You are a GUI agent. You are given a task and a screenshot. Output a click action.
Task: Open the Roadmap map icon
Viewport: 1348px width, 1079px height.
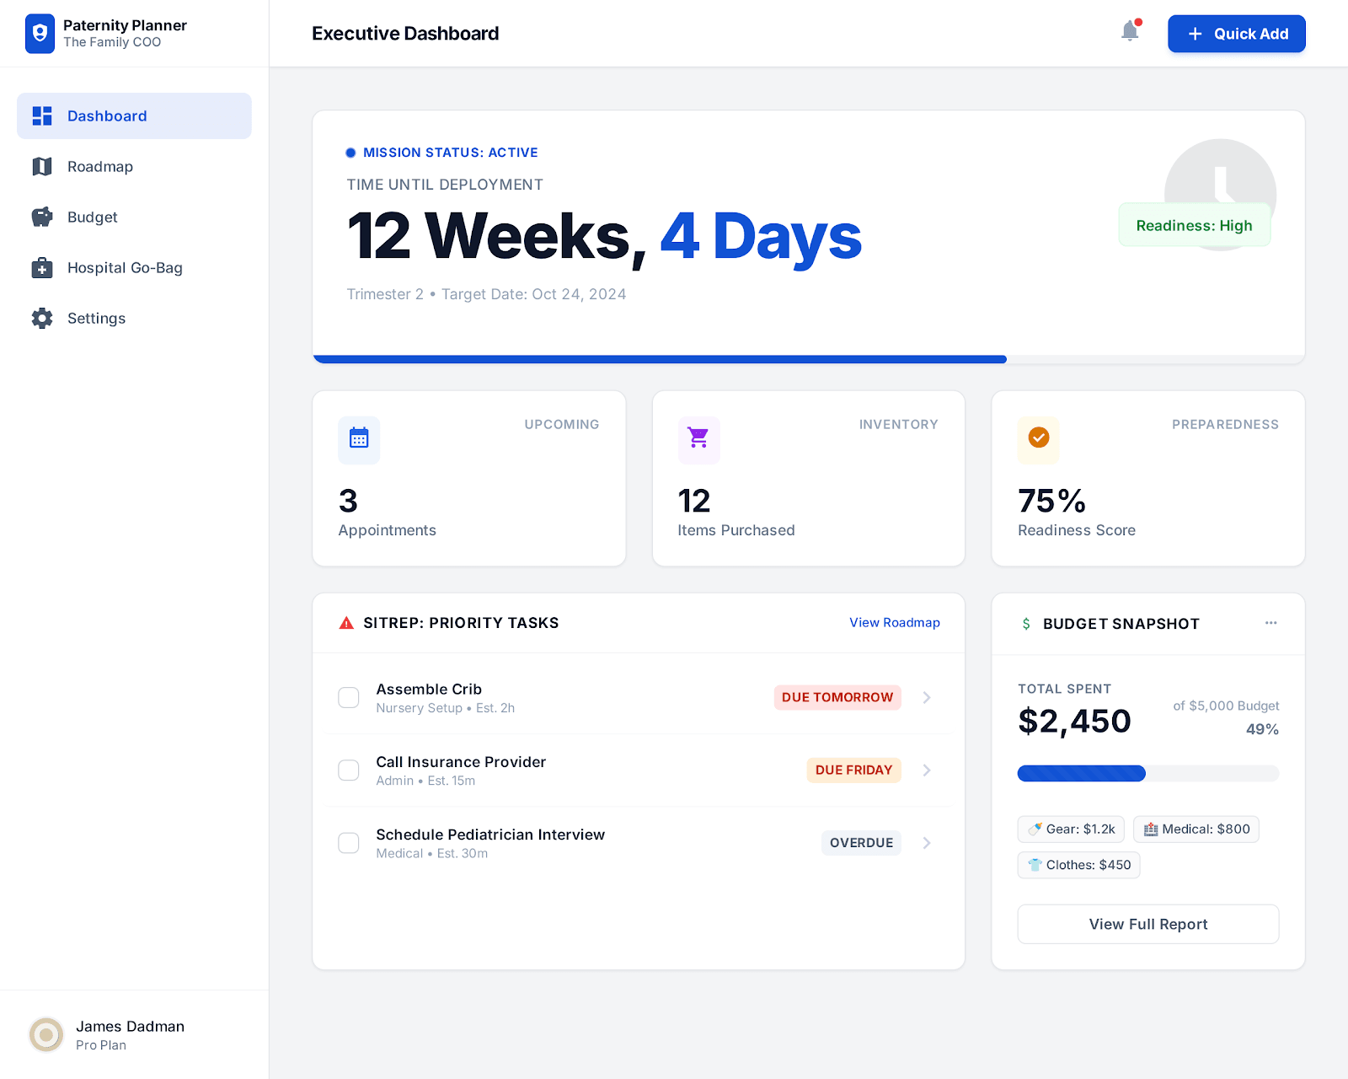(x=41, y=166)
